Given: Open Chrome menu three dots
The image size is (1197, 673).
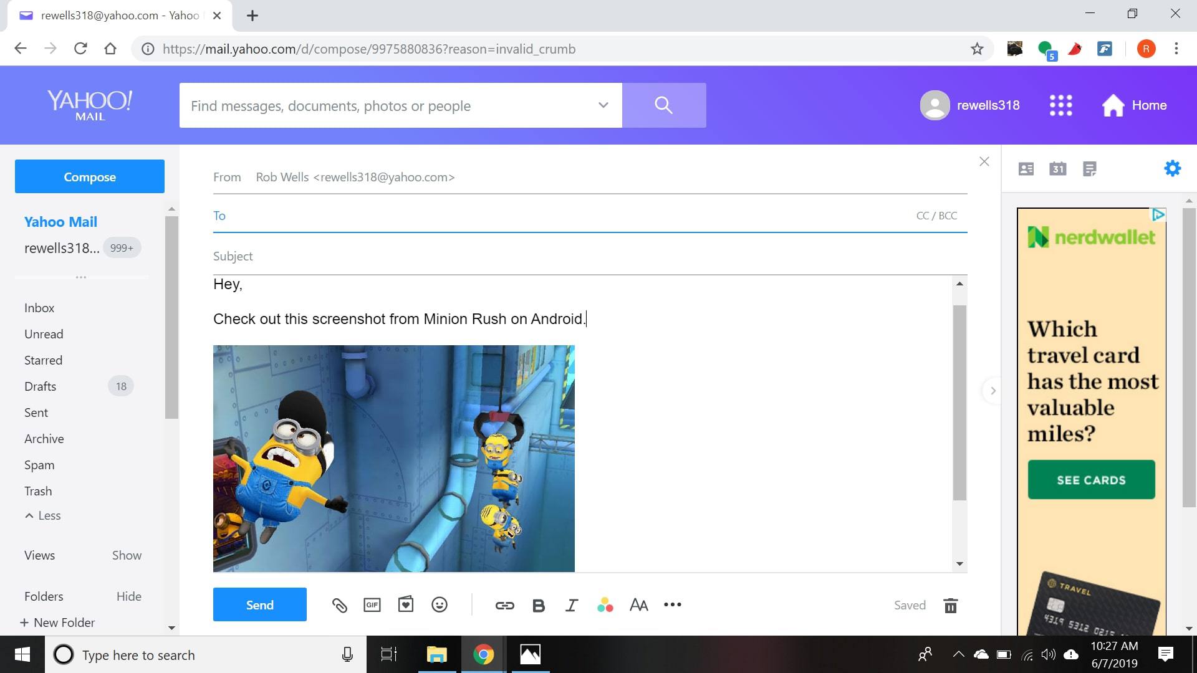Looking at the screenshot, I should (x=1176, y=49).
